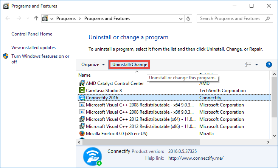Viewport: 278px width, 168px height.
Task: Maximize the Programs and Features window
Action: (252, 6)
